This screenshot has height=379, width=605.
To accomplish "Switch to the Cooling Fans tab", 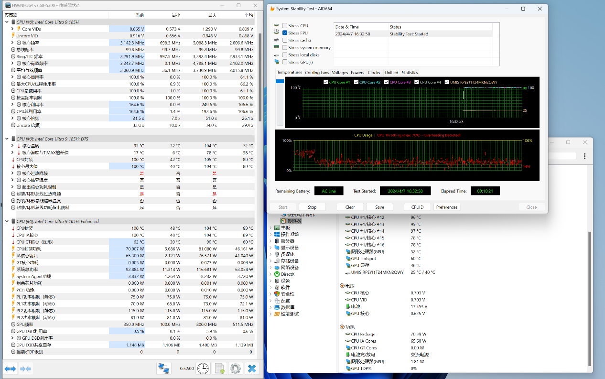I will click(x=317, y=73).
